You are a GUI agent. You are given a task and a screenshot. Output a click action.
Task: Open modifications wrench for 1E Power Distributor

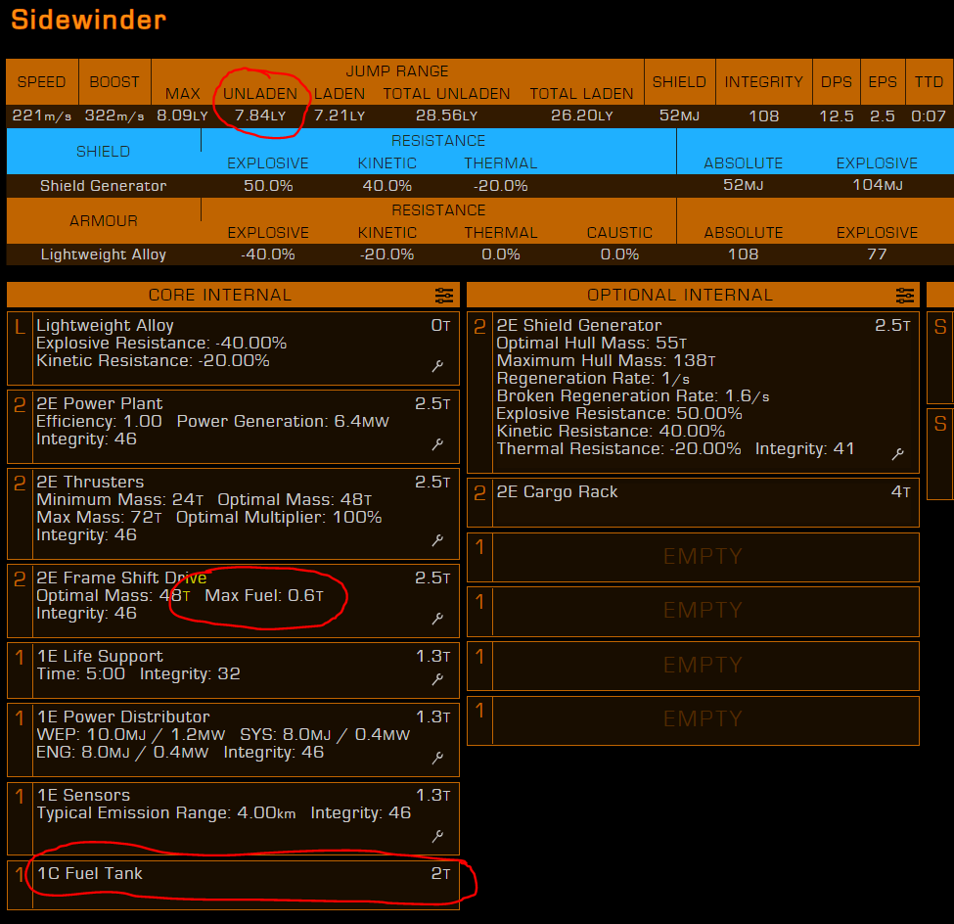tap(437, 758)
